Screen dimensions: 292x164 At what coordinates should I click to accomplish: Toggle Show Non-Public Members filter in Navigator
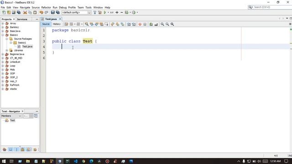coord(22,149)
